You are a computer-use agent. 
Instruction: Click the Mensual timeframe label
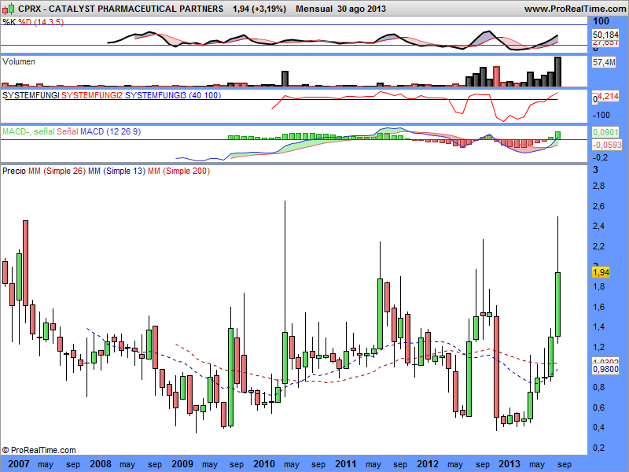(x=314, y=9)
